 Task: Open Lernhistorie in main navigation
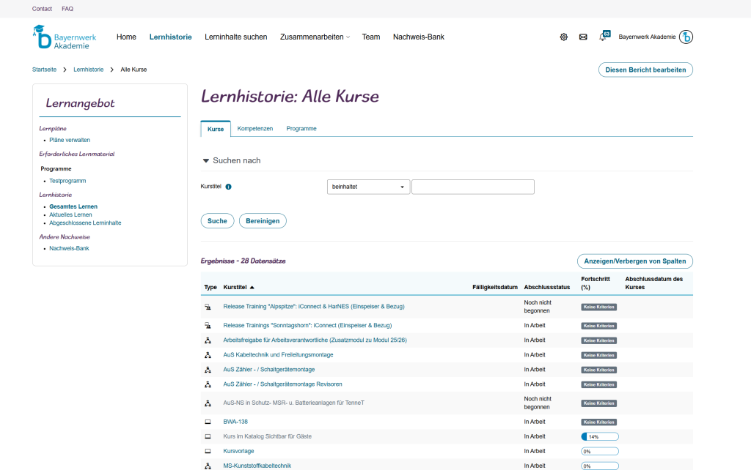[x=170, y=37]
